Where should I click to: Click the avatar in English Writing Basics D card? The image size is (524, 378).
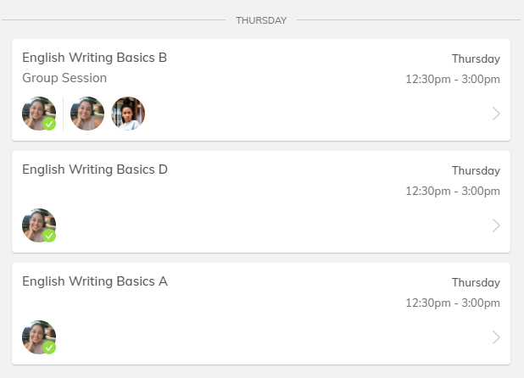pos(37,225)
